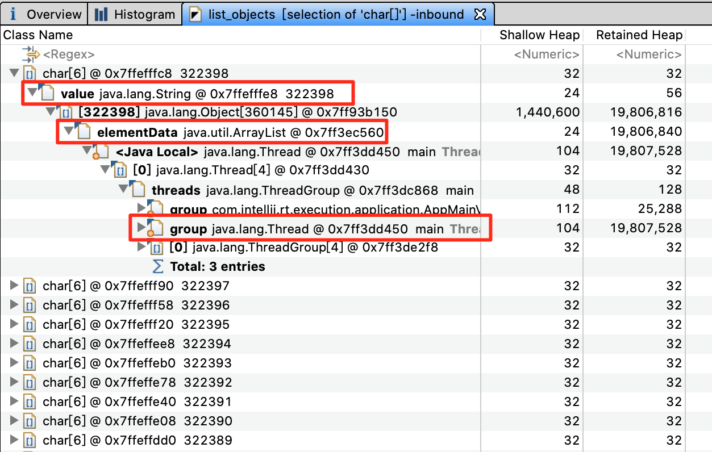The height and width of the screenshot is (452, 712).
Task: Click the list_objects tab query icon
Action: coord(195,15)
